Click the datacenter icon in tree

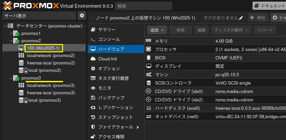(10, 26)
